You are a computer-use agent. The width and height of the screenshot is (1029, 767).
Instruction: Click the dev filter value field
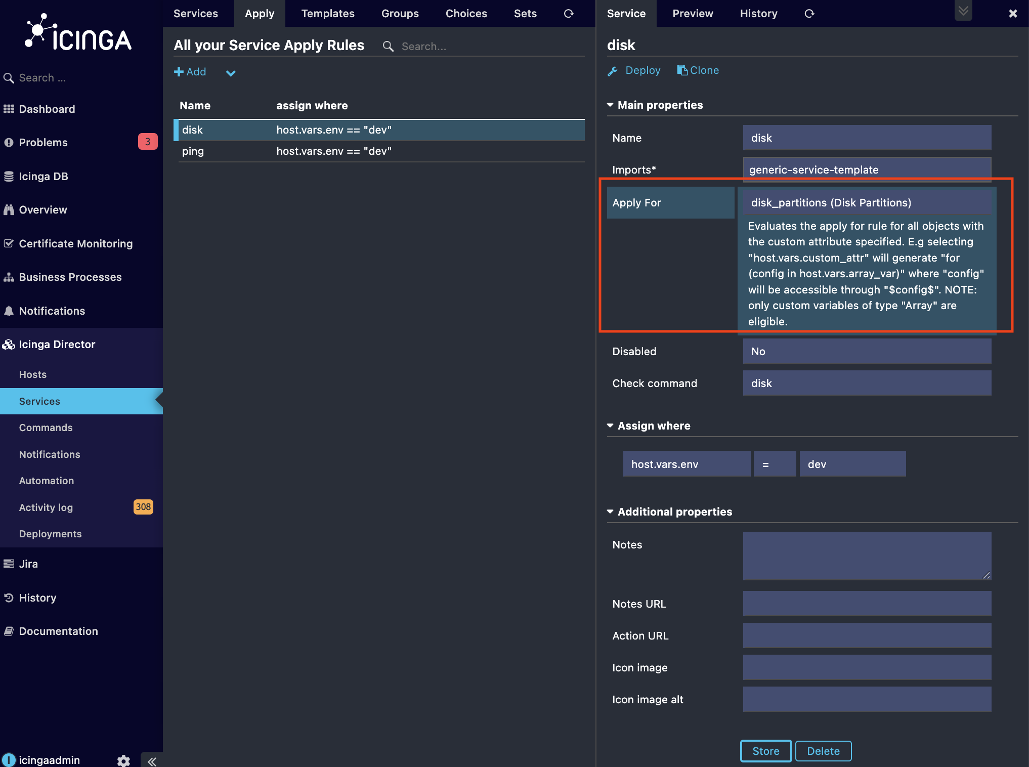pos(853,464)
